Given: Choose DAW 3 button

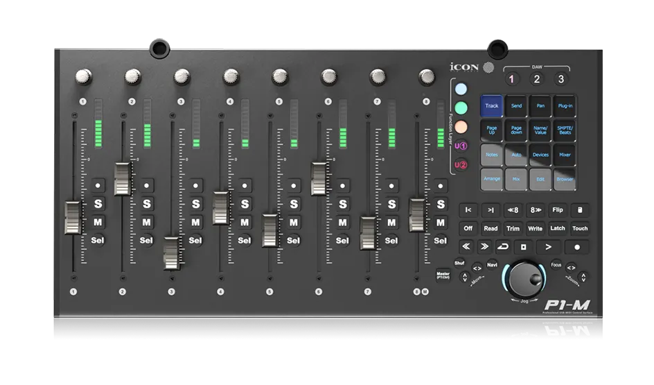Looking at the screenshot, I should point(561,79).
